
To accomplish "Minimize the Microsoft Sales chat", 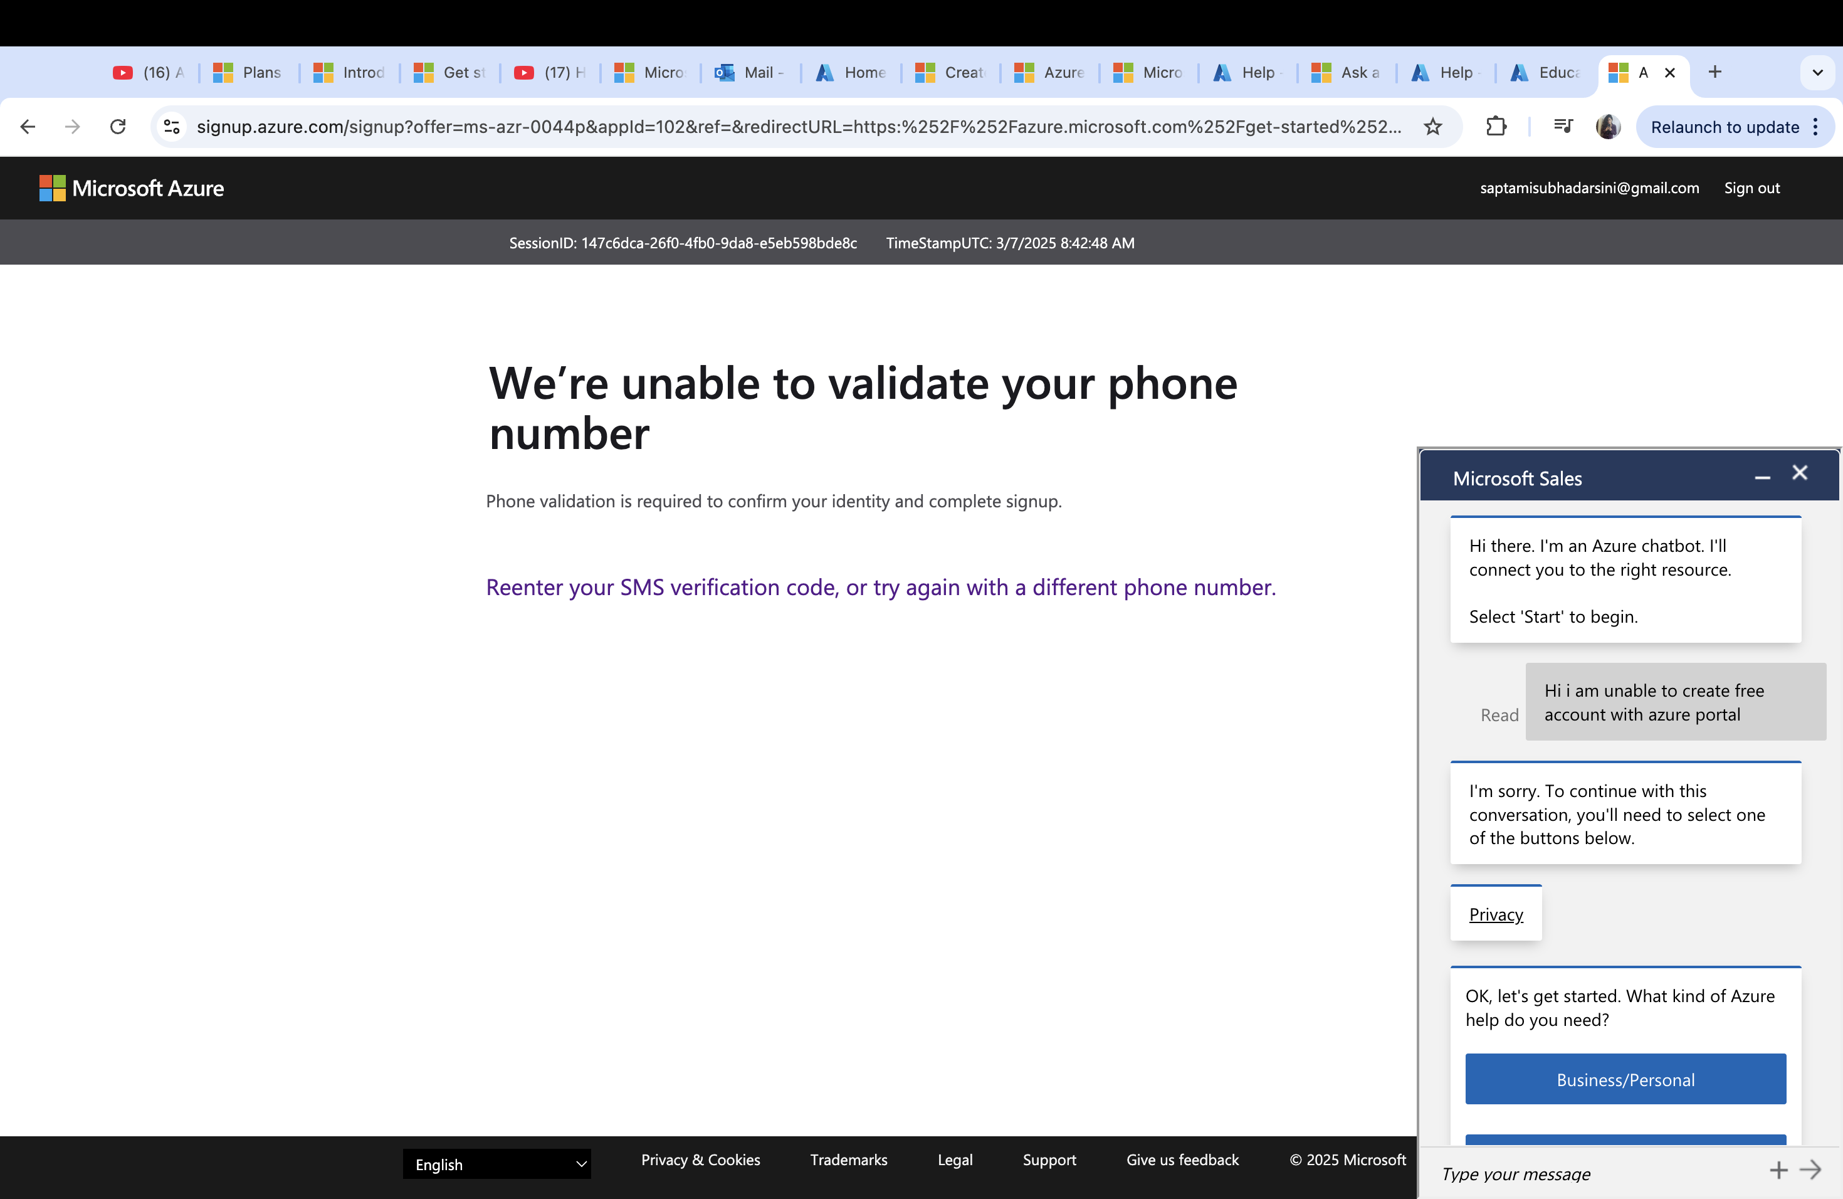I will tap(1763, 478).
